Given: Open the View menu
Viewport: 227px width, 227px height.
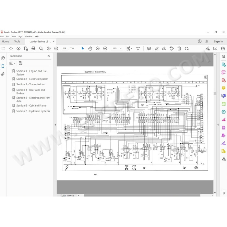Looking at the screenshot, I should pyautogui.click(x=14, y=36).
